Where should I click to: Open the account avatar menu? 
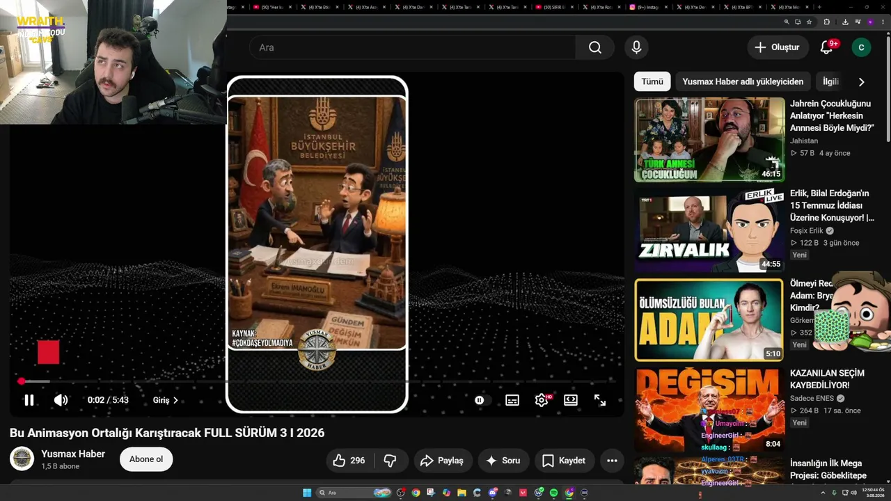(861, 47)
